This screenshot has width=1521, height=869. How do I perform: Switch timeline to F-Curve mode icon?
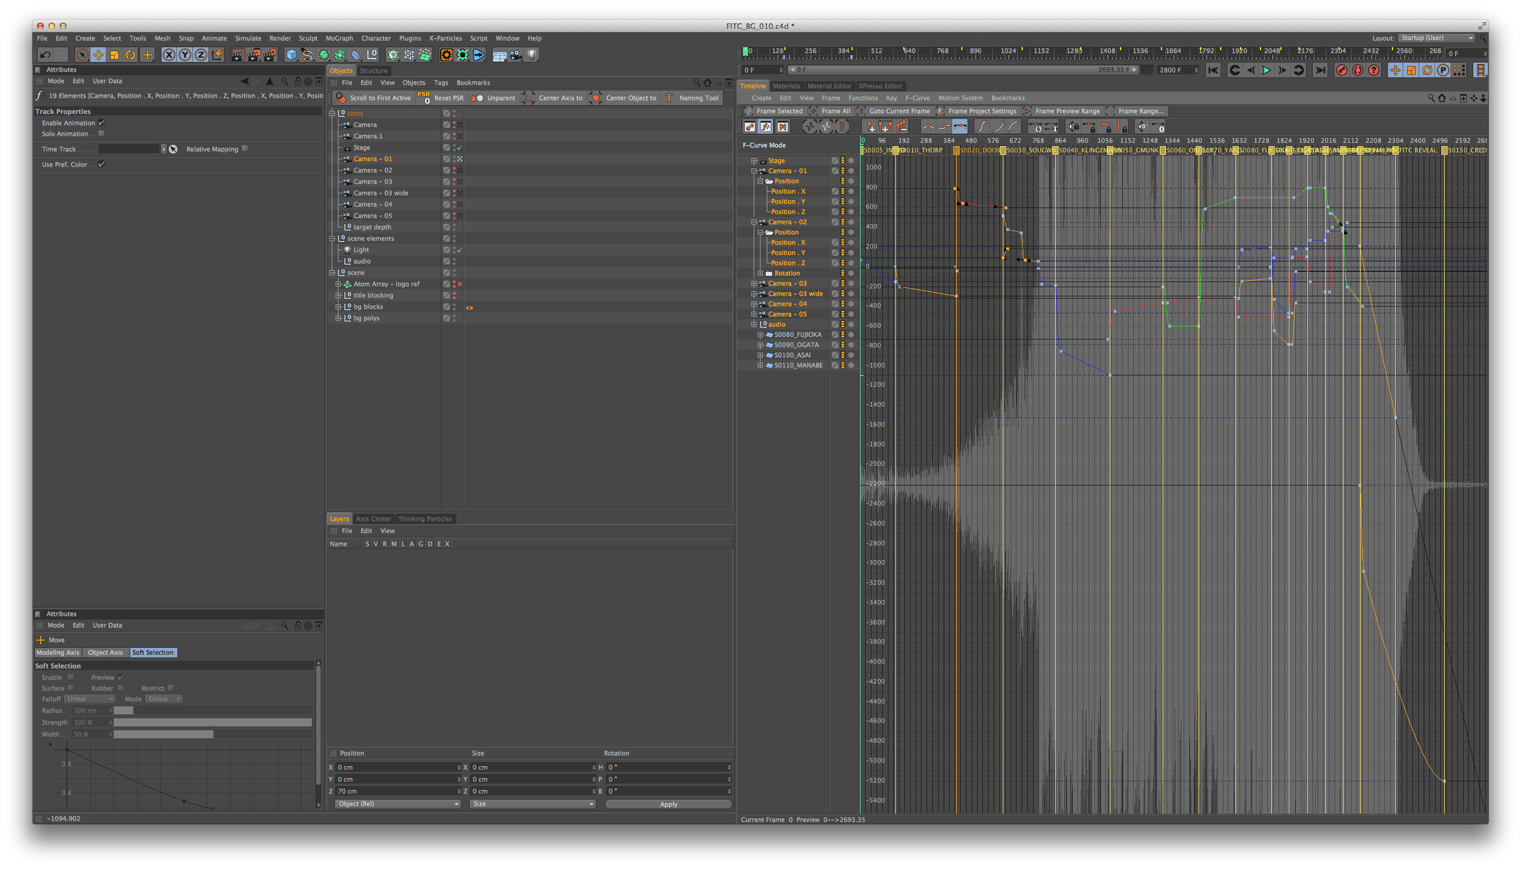(766, 126)
